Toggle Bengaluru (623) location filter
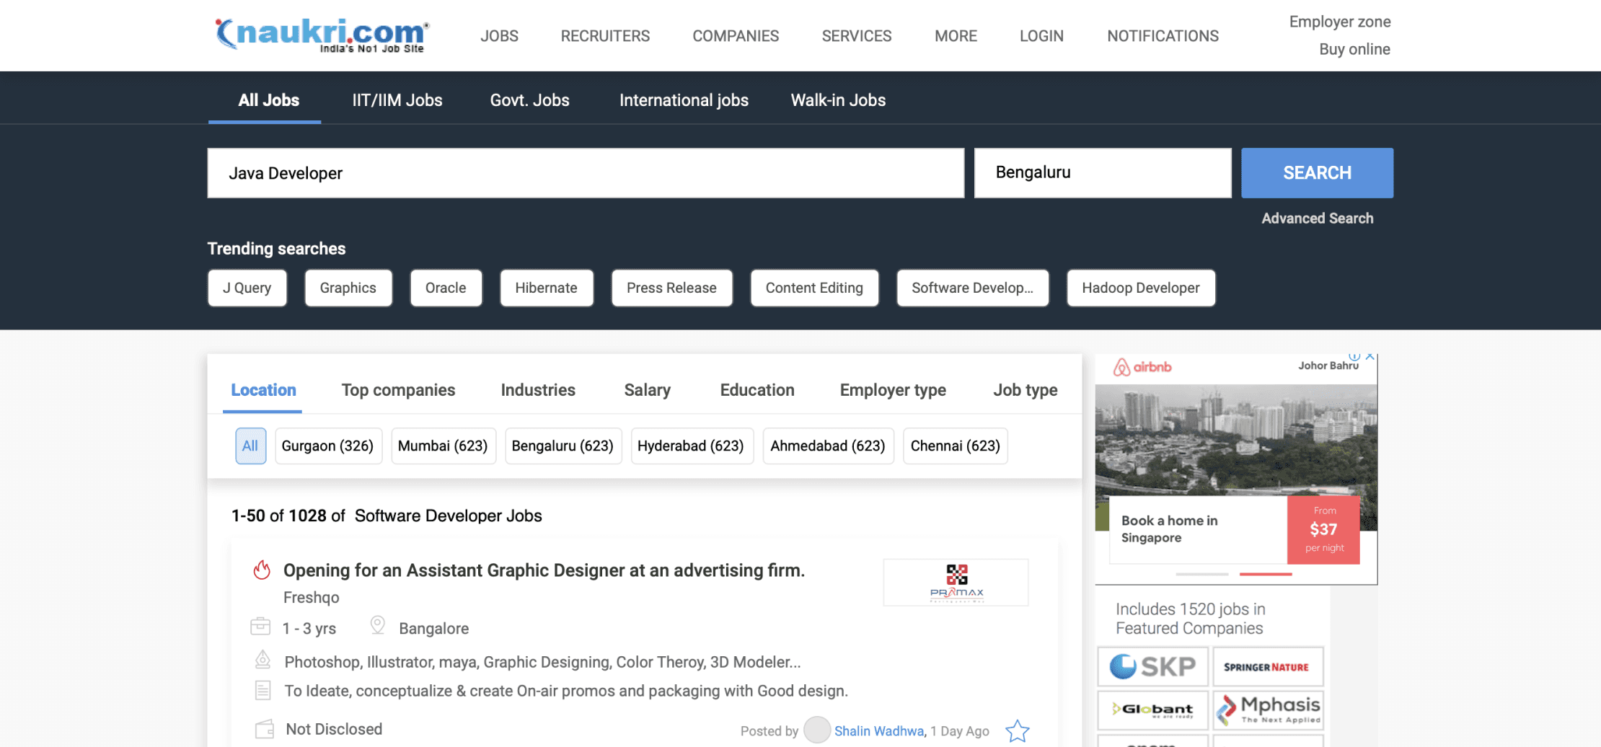 [563, 446]
